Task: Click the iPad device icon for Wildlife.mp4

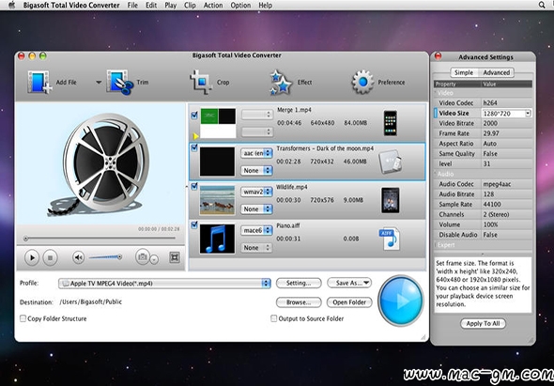Action: coord(391,200)
